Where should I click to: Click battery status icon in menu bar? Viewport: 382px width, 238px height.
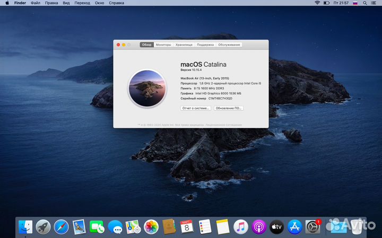(326, 3)
